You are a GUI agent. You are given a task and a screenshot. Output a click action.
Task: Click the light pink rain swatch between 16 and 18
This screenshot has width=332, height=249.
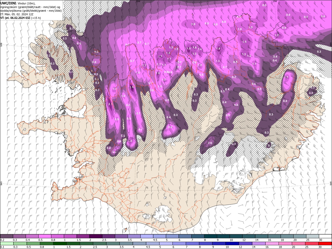pyautogui.click(x=272, y=244)
